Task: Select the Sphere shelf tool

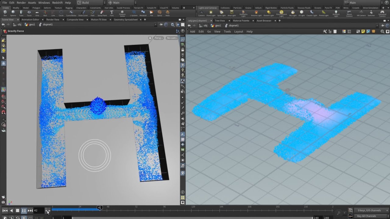Action: pyautogui.click(x=13, y=13)
